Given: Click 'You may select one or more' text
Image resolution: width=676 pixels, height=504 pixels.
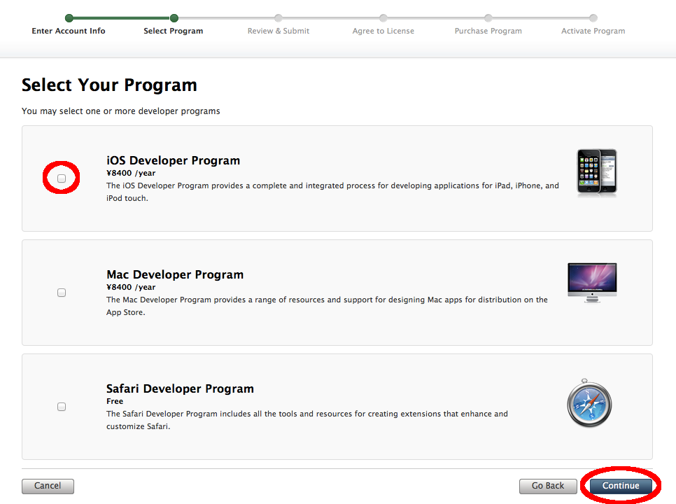Looking at the screenshot, I should [120, 111].
